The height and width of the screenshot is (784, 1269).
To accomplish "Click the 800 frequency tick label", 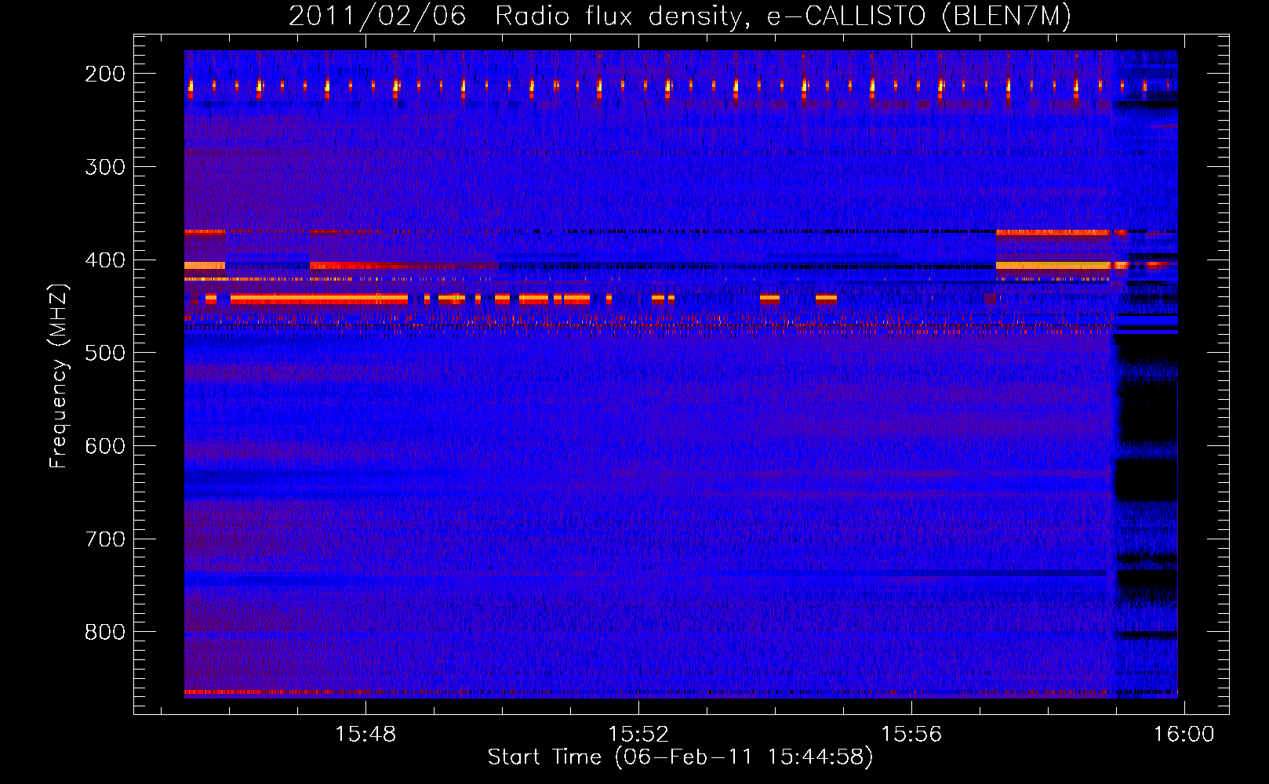I will click(105, 632).
